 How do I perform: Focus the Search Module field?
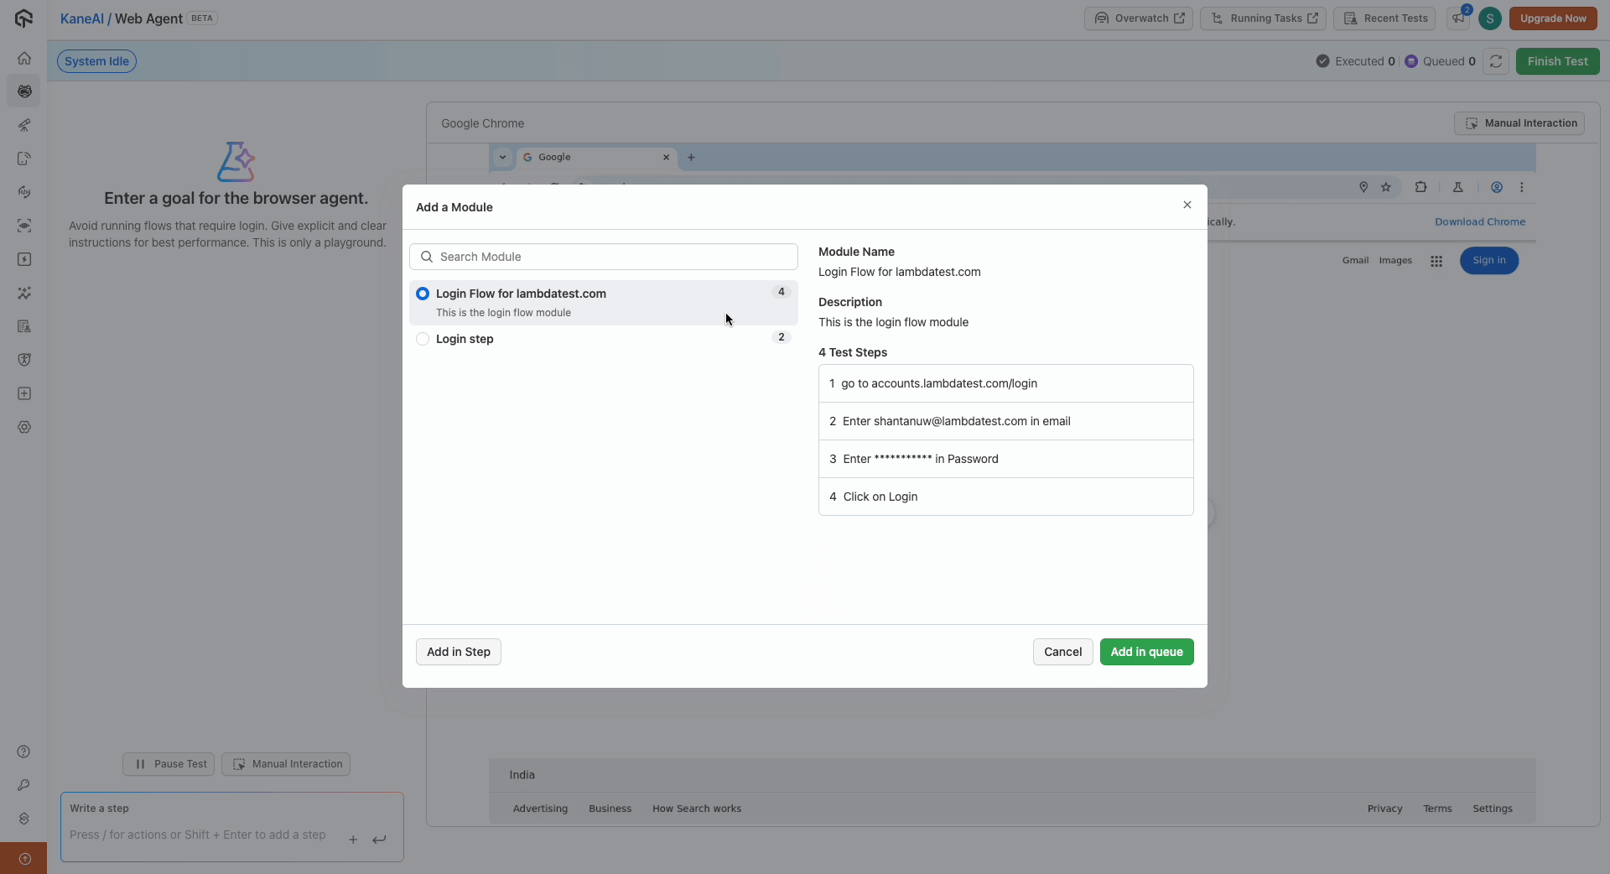click(x=604, y=257)
